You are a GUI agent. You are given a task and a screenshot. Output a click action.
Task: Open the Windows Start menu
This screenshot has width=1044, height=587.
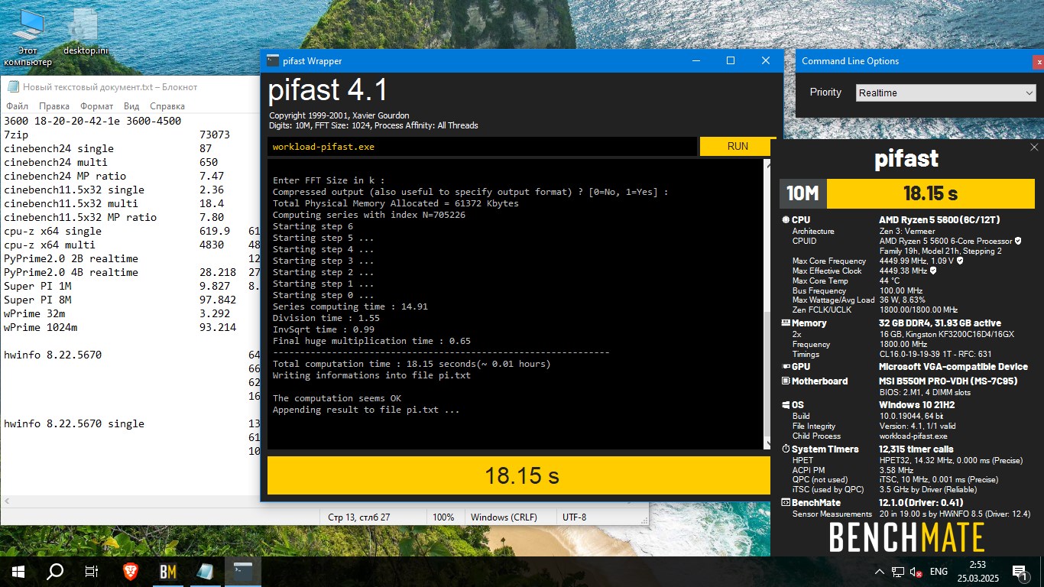click(x=18, y=571)
